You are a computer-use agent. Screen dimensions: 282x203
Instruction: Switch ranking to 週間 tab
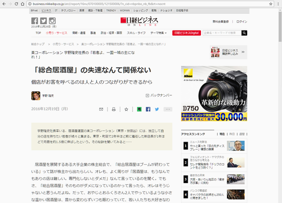pos(241,134)
